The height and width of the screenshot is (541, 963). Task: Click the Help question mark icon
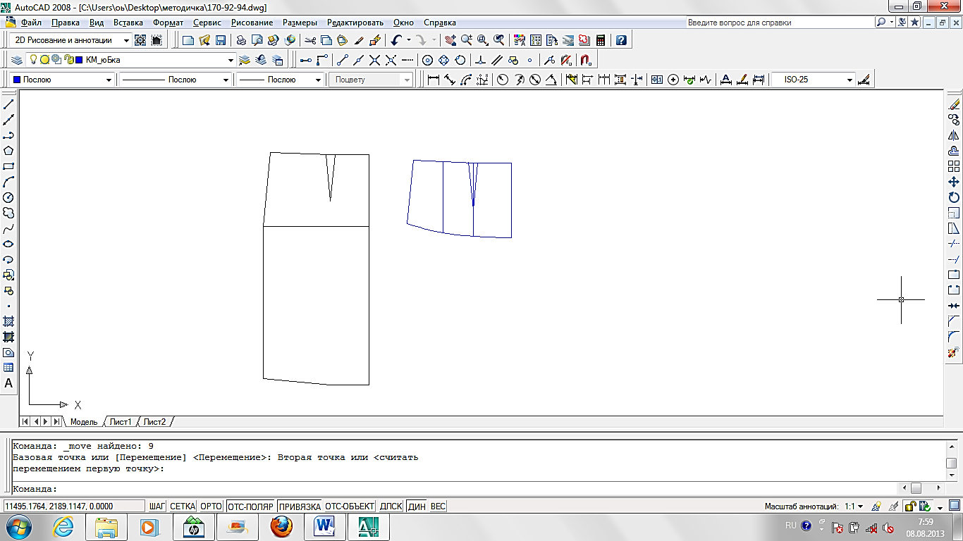click(x=621, y=40)
